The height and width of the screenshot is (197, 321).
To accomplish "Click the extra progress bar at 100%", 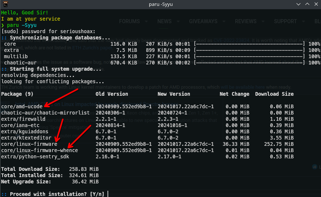I will pos(249,50).
